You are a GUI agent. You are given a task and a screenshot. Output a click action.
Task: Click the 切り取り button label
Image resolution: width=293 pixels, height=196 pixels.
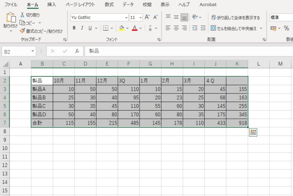click(x=33, y=15)
